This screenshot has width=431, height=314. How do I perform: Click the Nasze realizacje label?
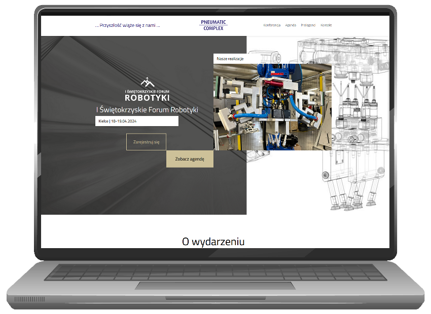pos(230,59)
